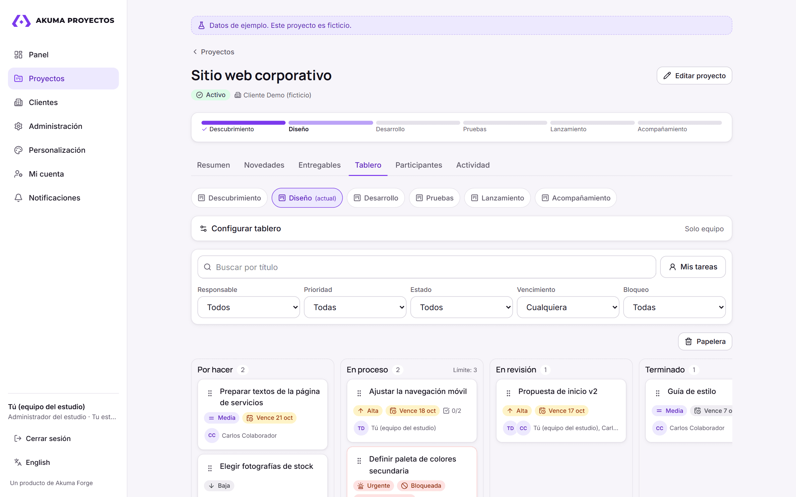Click the Buscar por título search field
Image resolution: width=796 pixels, height=497 pixels.
[x=427, y=267]
